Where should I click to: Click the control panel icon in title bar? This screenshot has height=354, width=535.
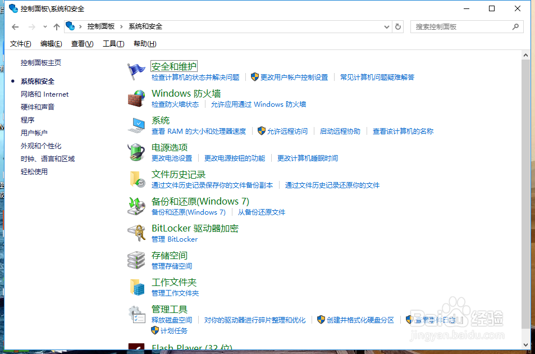[x=13, y=8]
